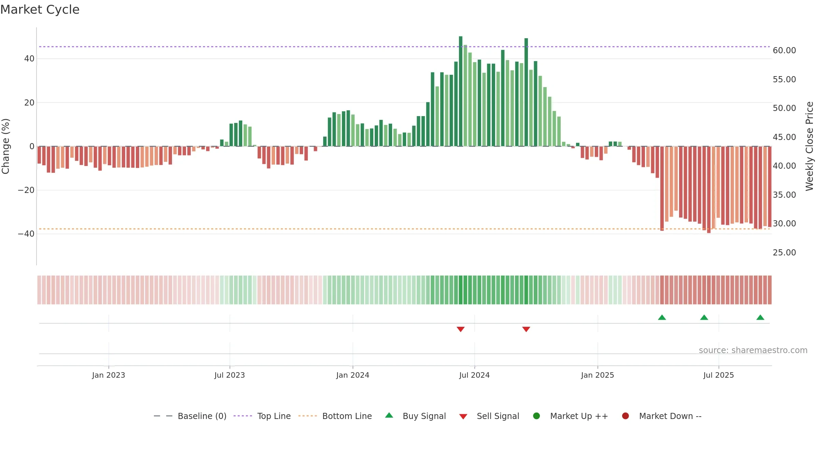Click the Jan 2024 axis label

pos(353,375)
